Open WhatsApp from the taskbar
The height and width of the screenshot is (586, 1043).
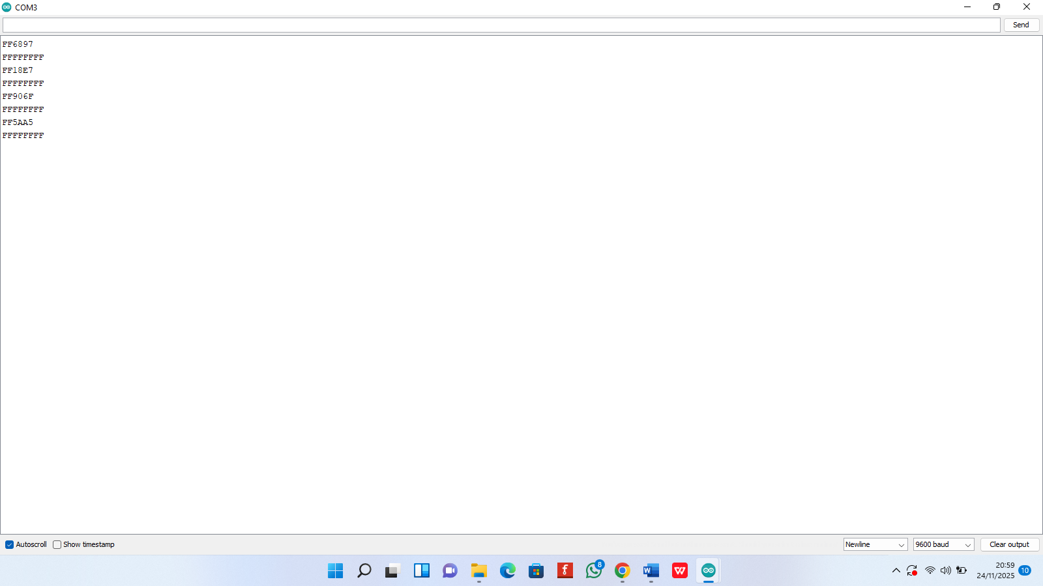point(594,571)
